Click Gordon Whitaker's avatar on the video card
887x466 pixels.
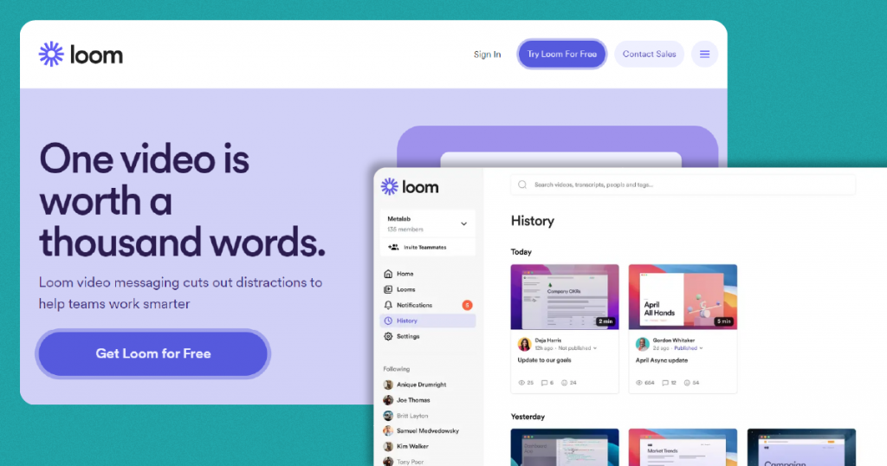(x=642, y=344)
